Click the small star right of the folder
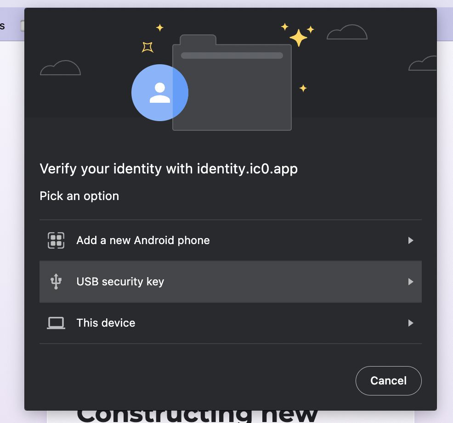The height and width of the screenshot is (423, 453). point(303,88)
